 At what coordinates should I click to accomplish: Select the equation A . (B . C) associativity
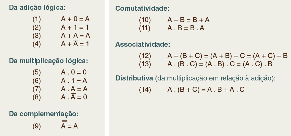(x=220, y=64)
